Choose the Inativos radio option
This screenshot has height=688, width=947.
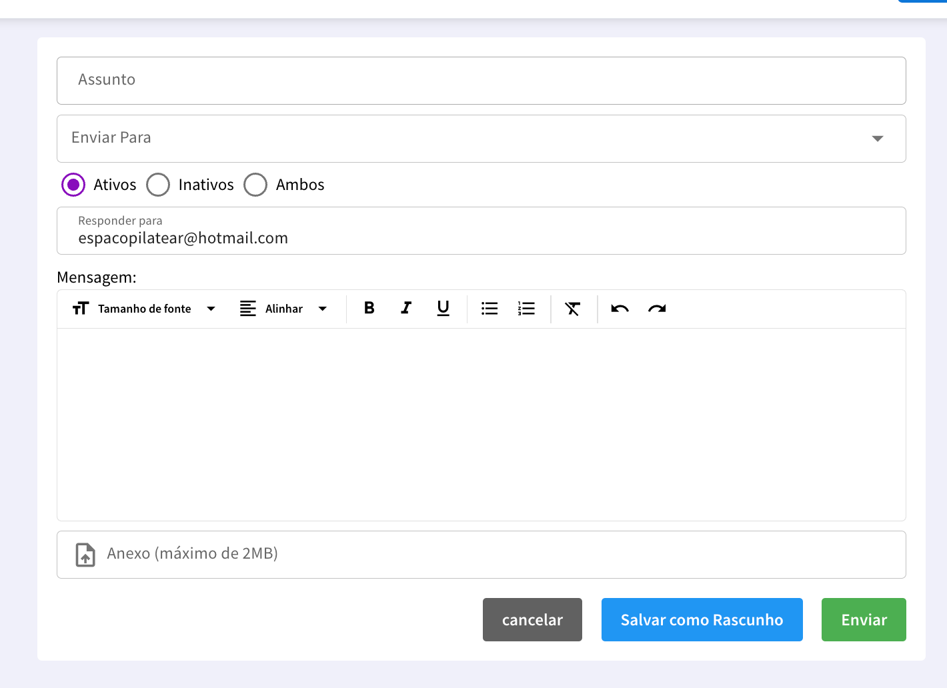158,185
